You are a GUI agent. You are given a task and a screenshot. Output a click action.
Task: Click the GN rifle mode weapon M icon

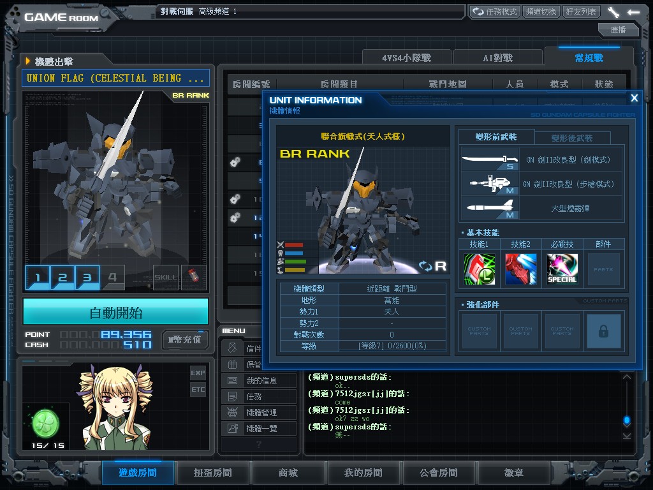490,183
